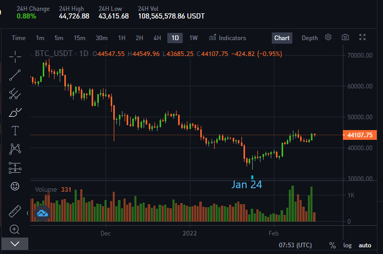The height and width of the screenshot is (254, 383).
Task: Select the 4H timeframe
Action: (158, 38)
